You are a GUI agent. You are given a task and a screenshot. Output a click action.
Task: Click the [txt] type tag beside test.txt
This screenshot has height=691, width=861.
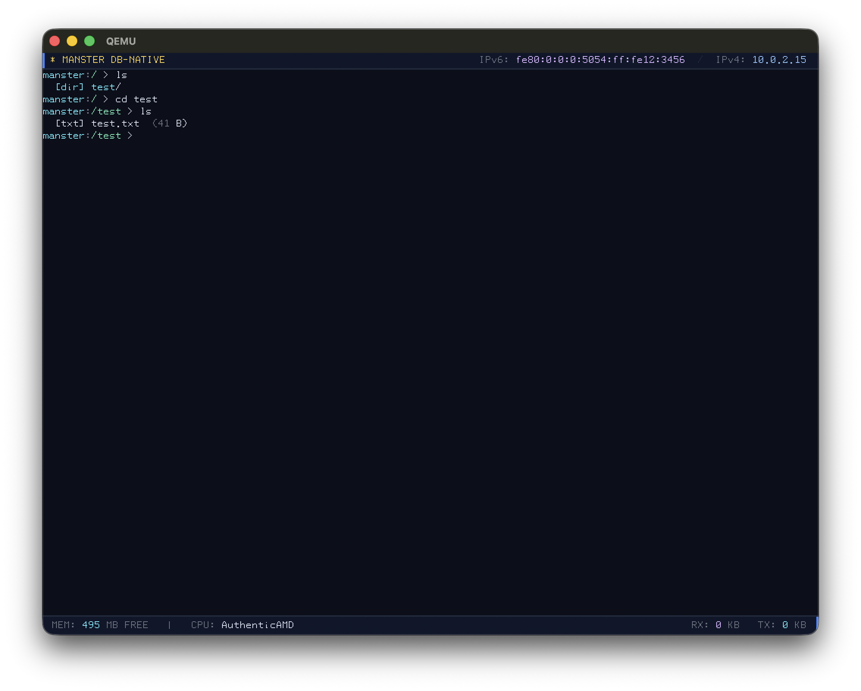pos(70,124)
